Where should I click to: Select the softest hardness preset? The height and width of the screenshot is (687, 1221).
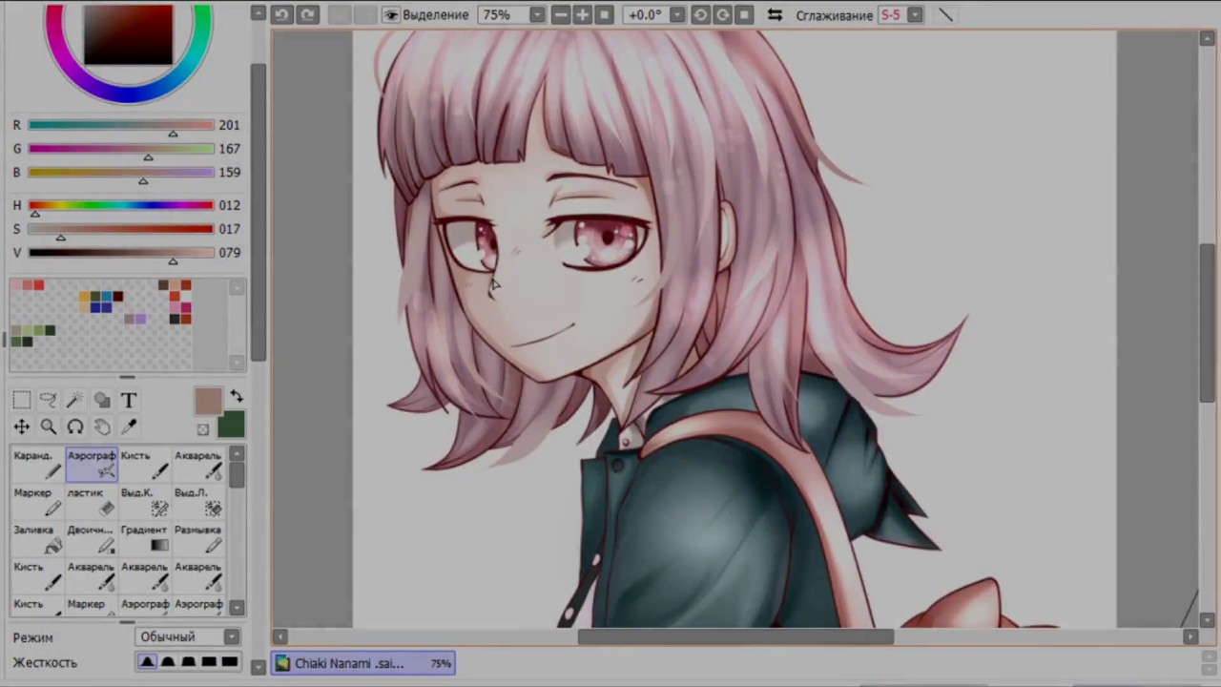point(148,661)
